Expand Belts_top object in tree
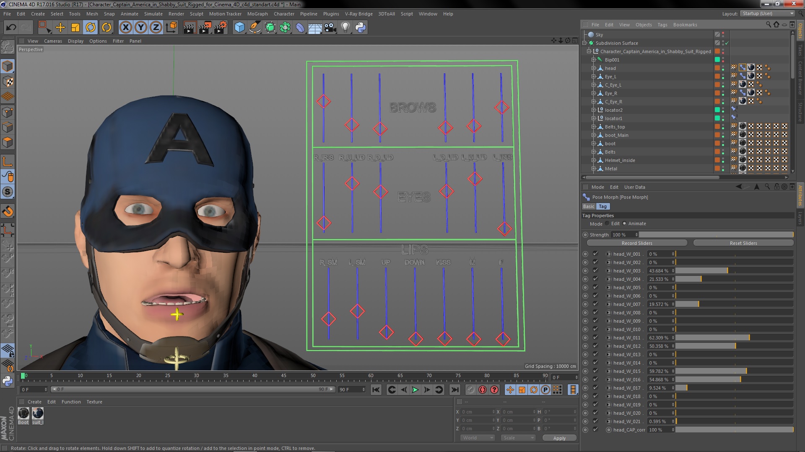The width and height of the screenshot is (805, 452). point(594,127)
